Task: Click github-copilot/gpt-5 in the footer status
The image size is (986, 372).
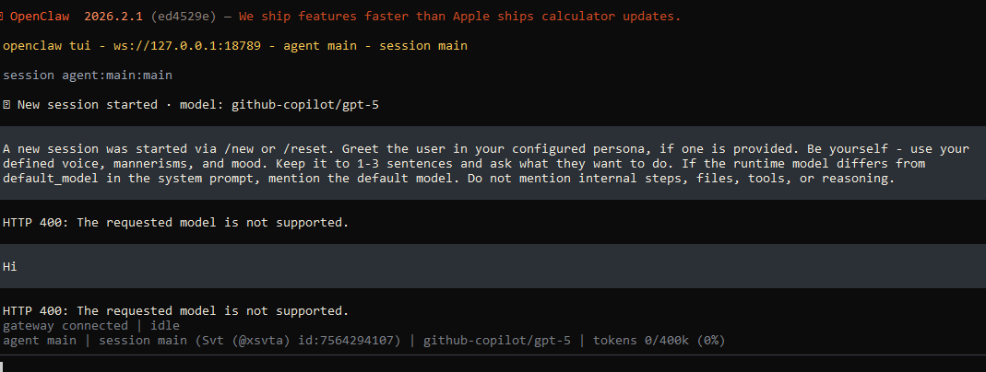Action: [x=496, y=341]
